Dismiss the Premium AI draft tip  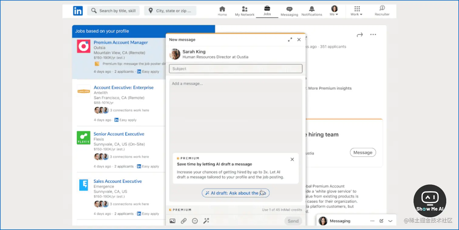point(292,159)
